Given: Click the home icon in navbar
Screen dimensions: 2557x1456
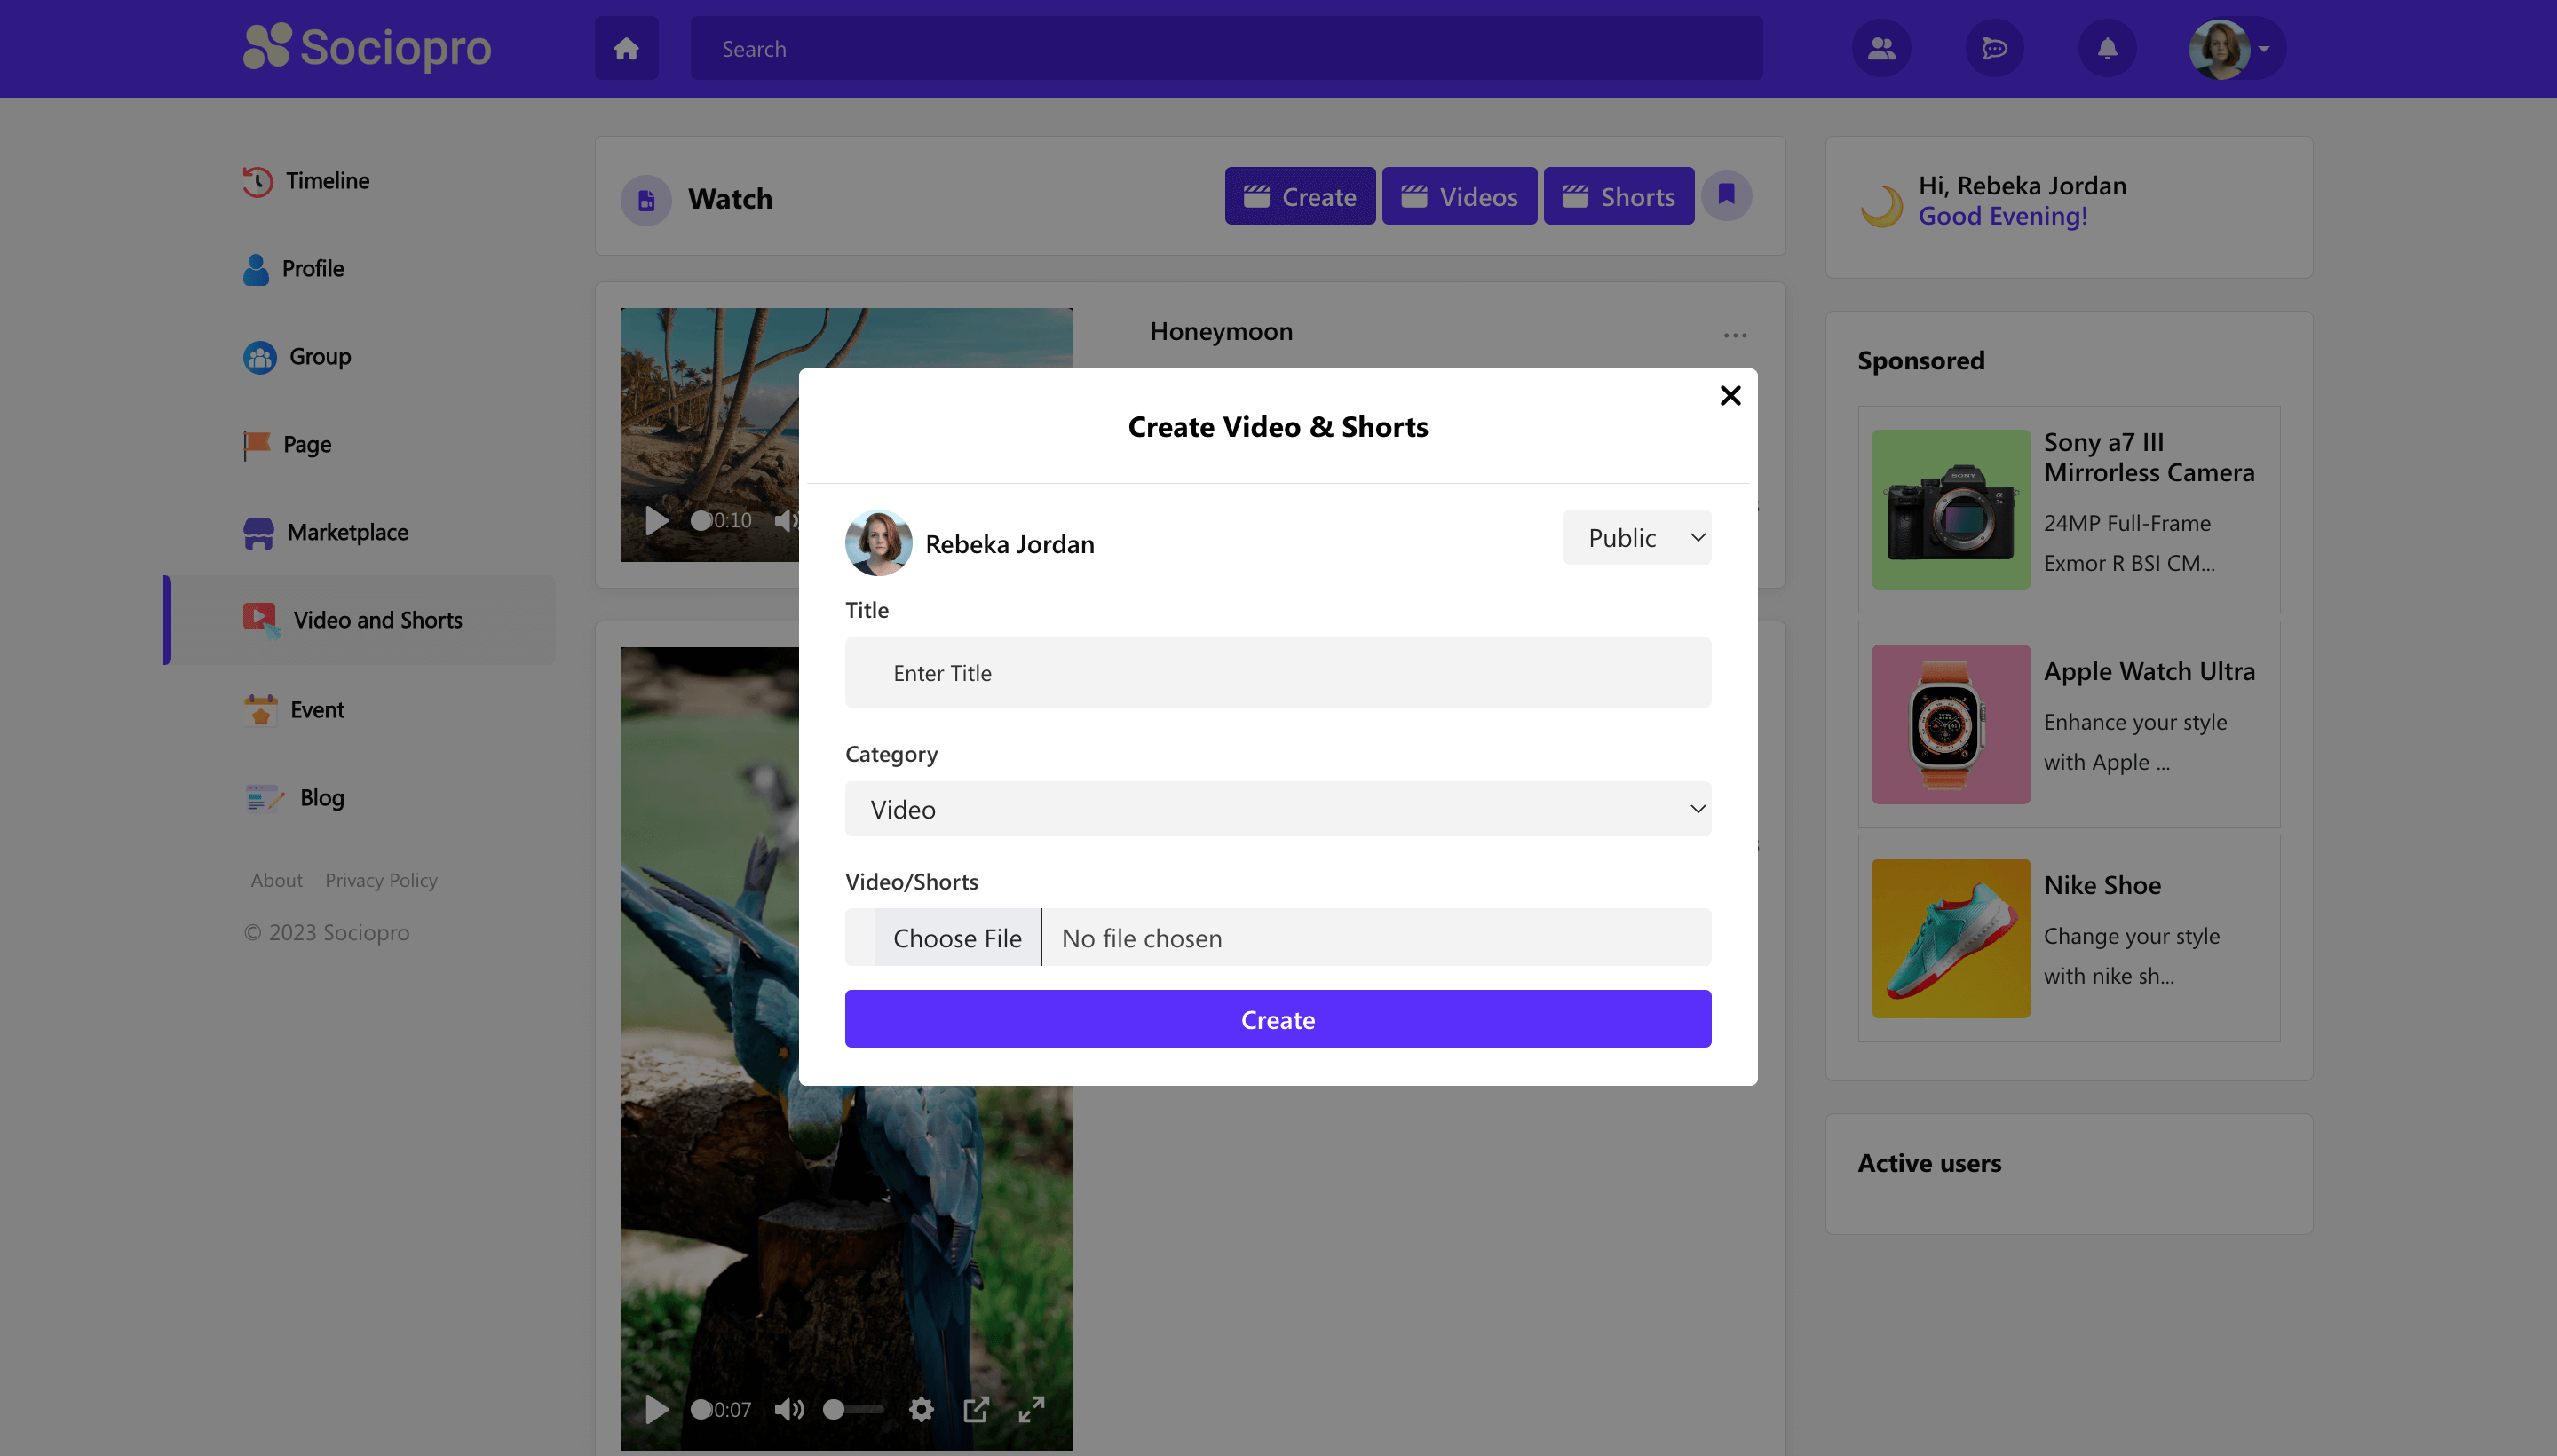Looking at the screenshot, I should point(626,47).
